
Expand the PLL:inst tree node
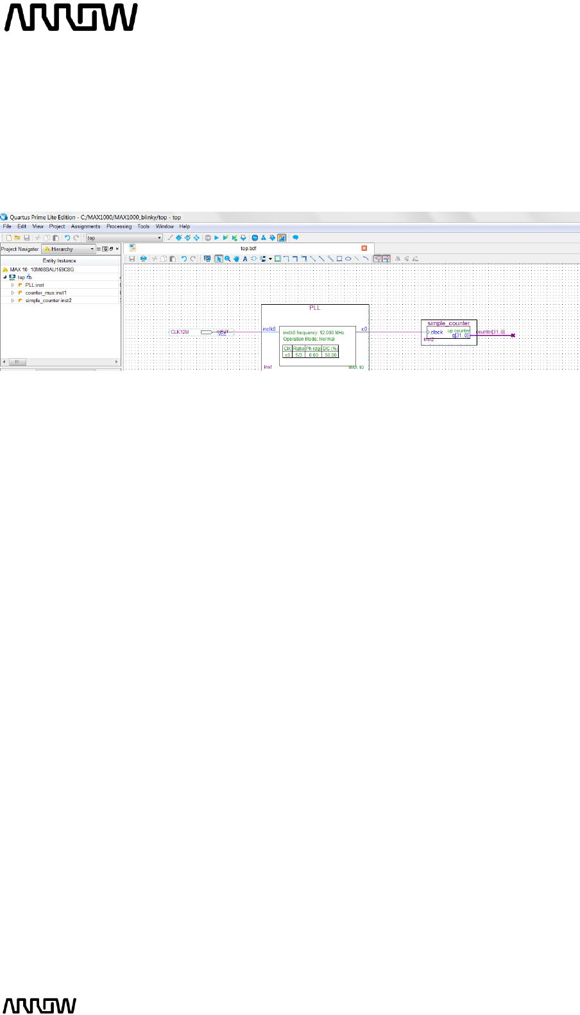[x=13, y=285]
